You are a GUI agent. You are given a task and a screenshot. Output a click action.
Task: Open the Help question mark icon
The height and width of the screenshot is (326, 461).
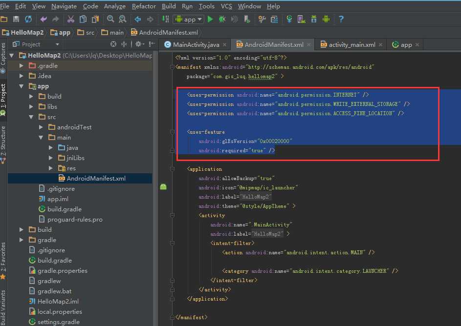(x=341, y=19)
